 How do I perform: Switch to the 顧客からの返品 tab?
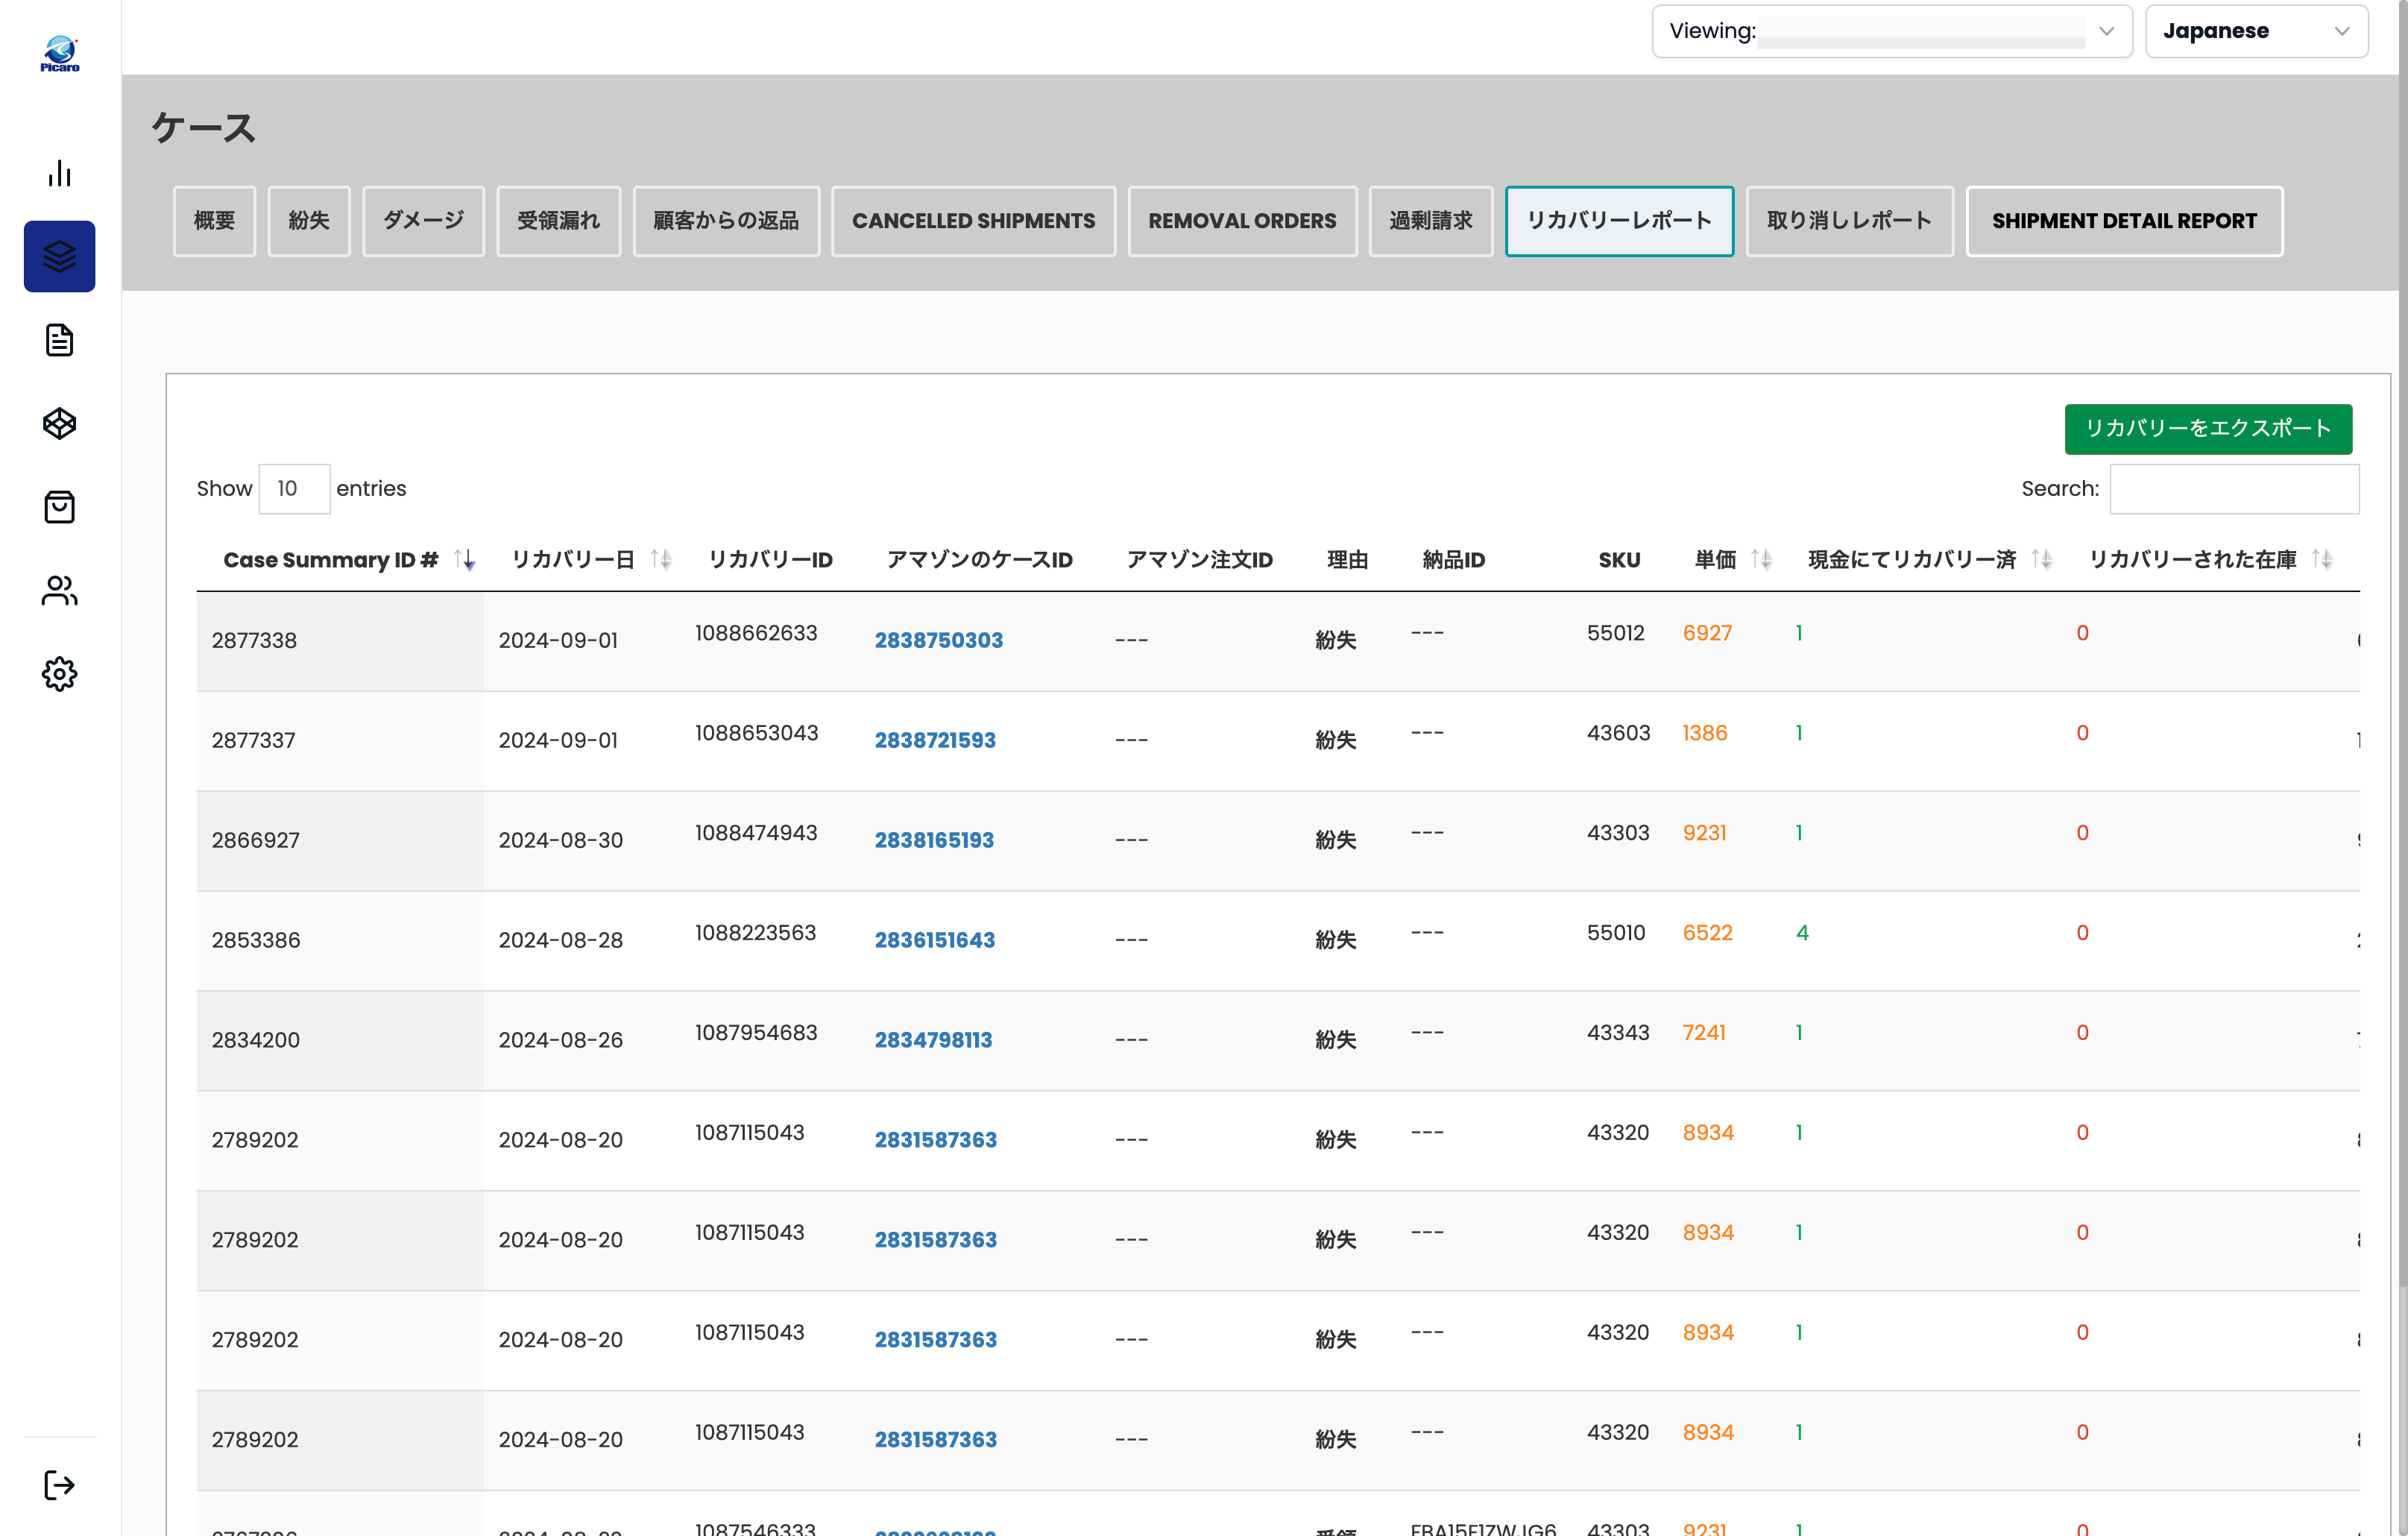[726, 221]
